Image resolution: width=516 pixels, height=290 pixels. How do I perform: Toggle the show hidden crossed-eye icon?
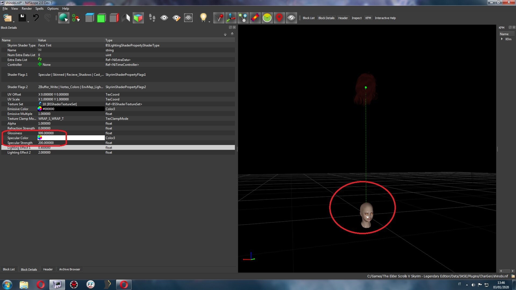click(x=291, y=18)
